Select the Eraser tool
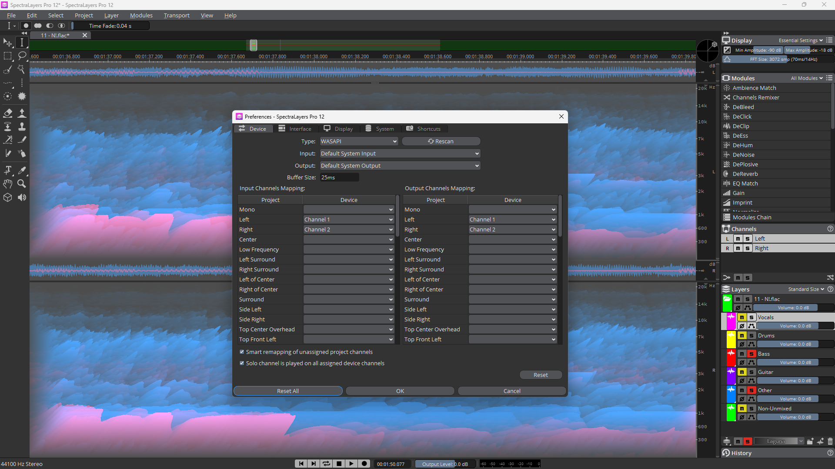The height and width of the screenshot is (469, 835). point(8,113)
